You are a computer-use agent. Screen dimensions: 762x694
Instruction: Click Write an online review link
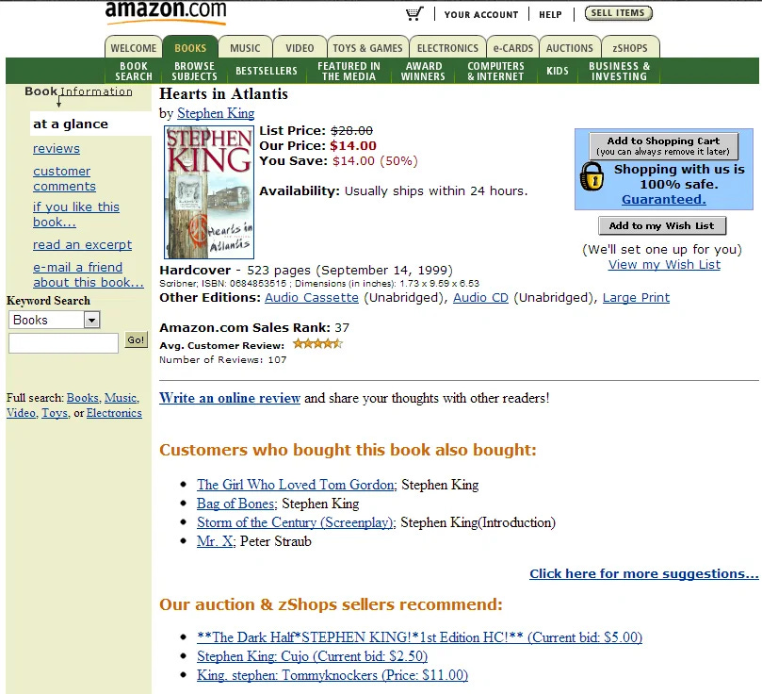point(230,398)
